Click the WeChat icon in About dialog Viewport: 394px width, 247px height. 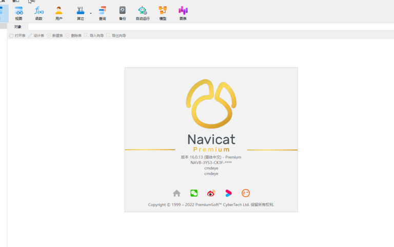194,193
